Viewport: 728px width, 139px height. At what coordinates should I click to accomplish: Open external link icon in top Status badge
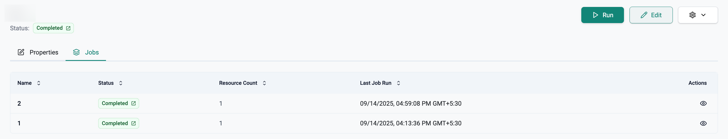tap(68, 28)
